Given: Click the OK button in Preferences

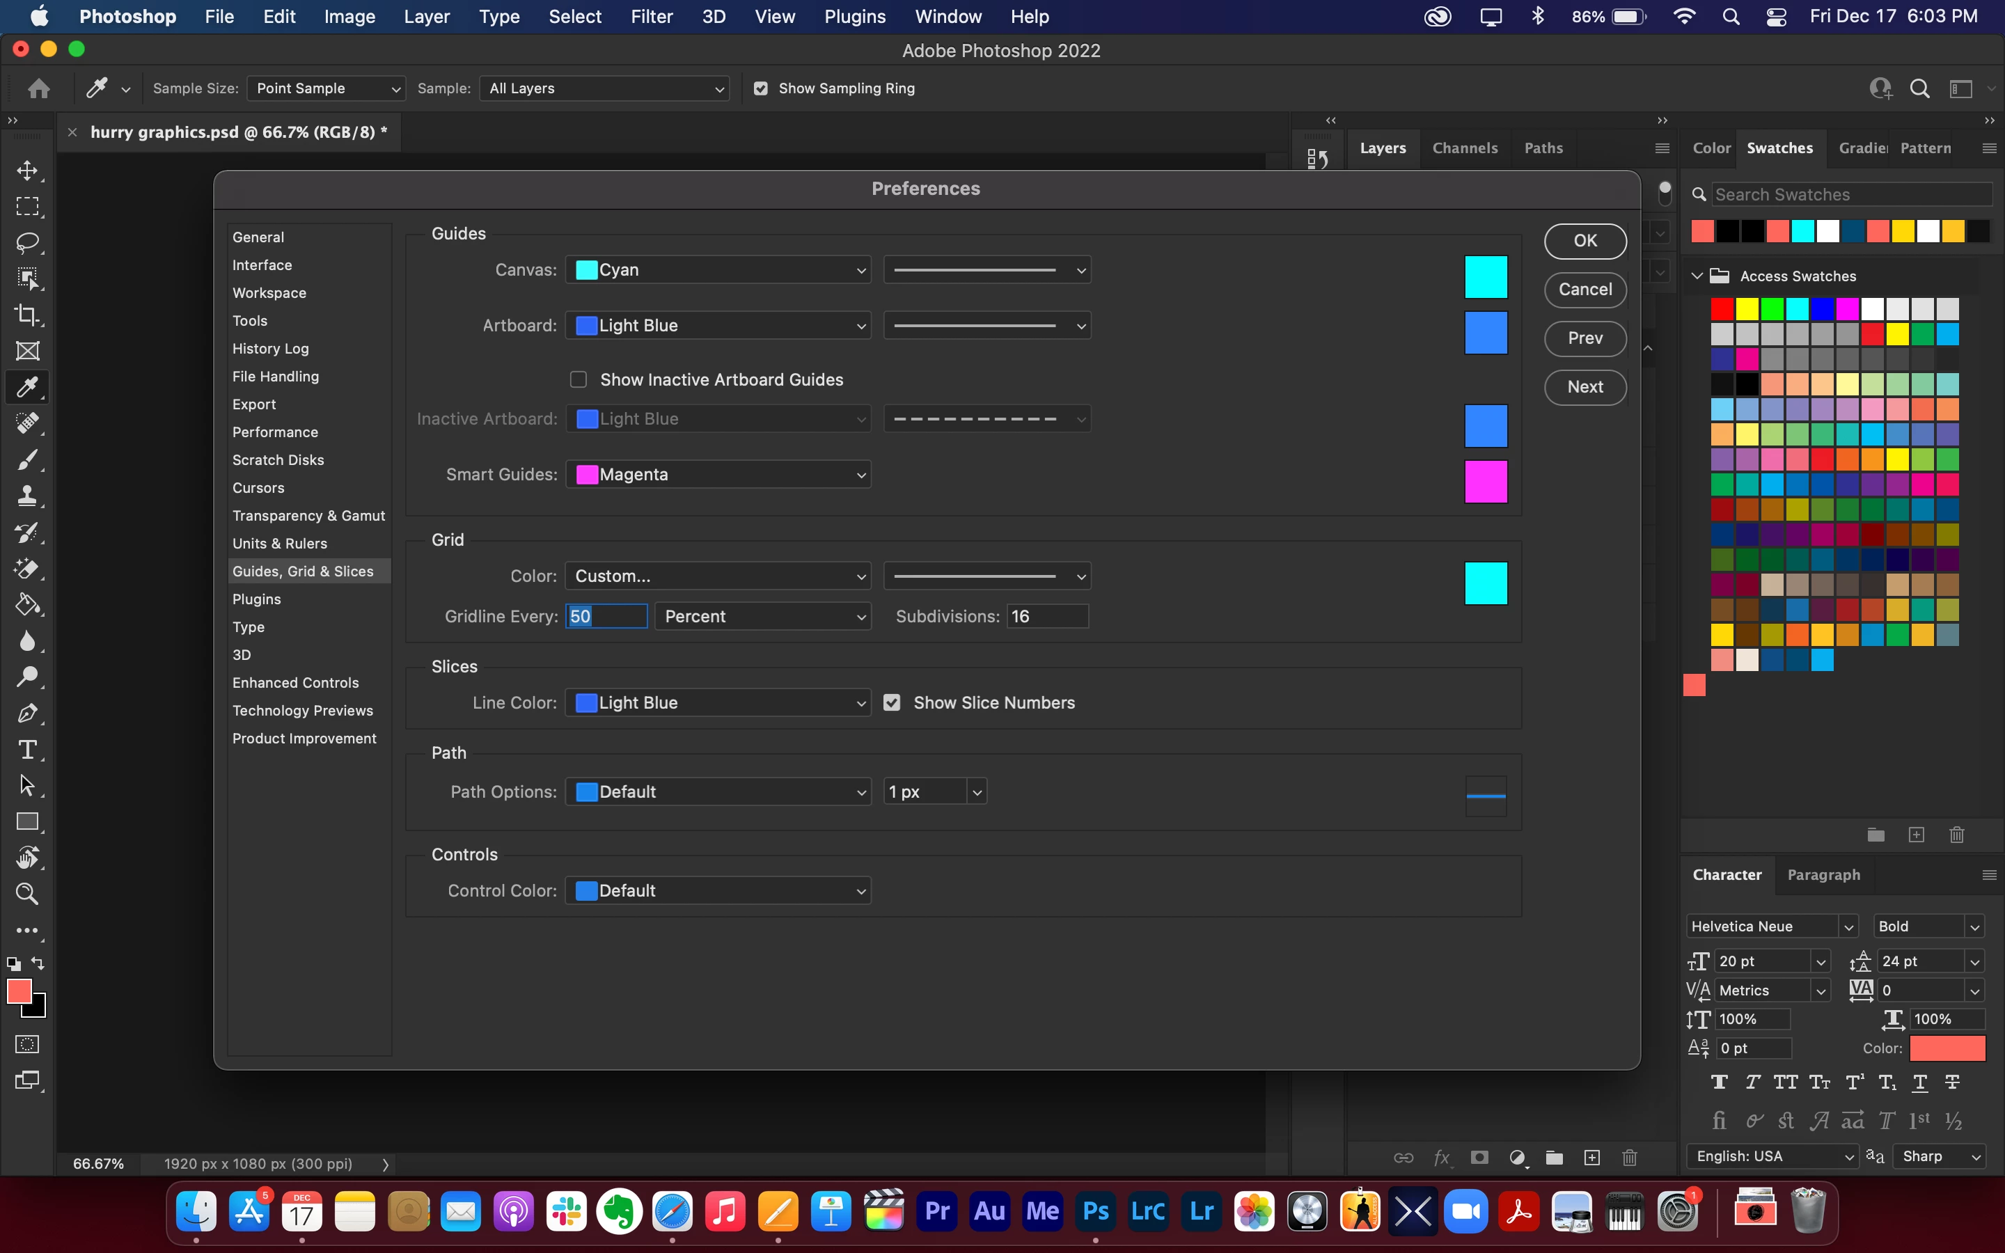Looking at the screenshot, I should 1584,240.
